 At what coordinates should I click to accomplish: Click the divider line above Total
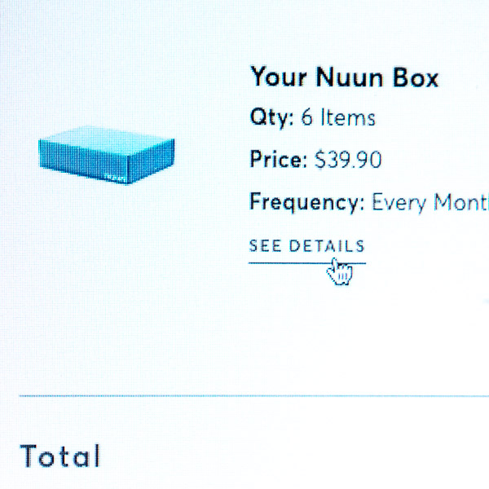pos(244,396)
